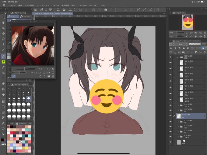Zoom out using Navigator minus icon
The height and width of the screenshot is (155, 207).
pos(187,33)
